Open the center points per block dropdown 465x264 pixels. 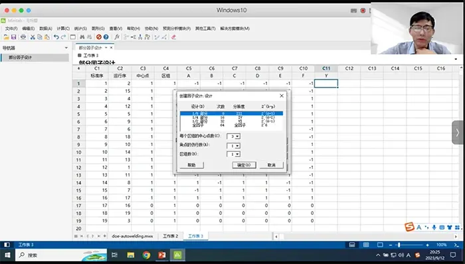pos(238,137)
